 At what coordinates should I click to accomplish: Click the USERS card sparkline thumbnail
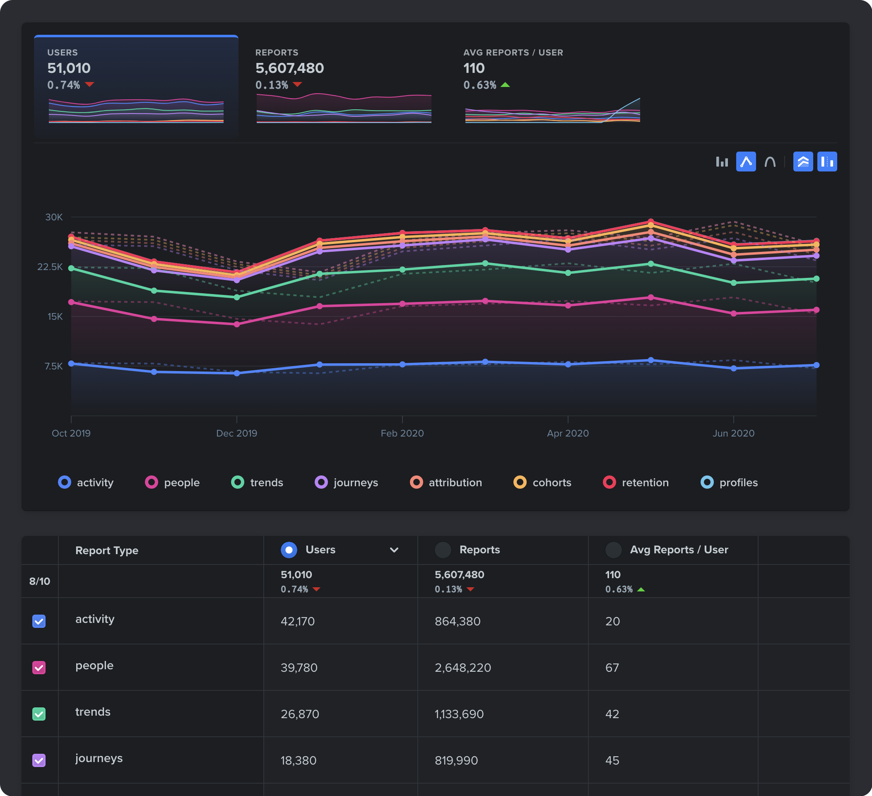(136, 110)
